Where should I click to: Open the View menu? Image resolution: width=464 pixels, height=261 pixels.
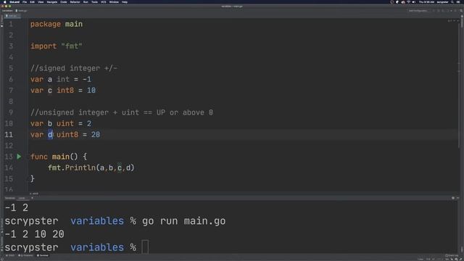[41, 2]
